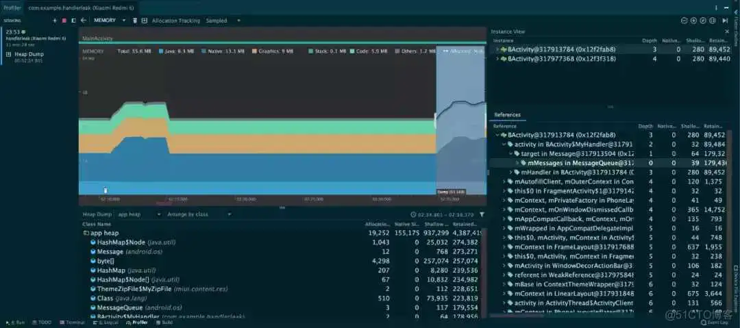Click the heap panel horizontal divider grip
Image resolution: width=740 pixels, height=328 pixels.
click(x=282, y=207)
